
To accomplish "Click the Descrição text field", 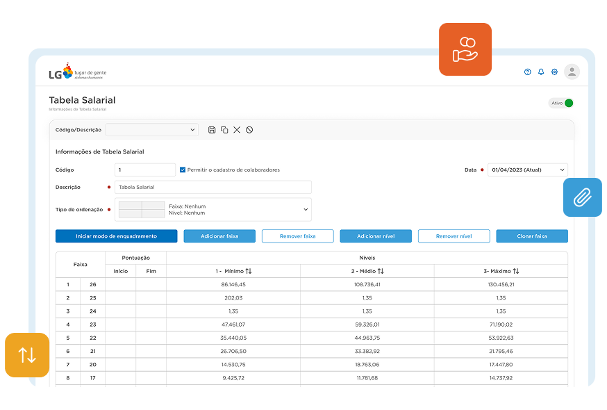I will (x=213, y=187).
